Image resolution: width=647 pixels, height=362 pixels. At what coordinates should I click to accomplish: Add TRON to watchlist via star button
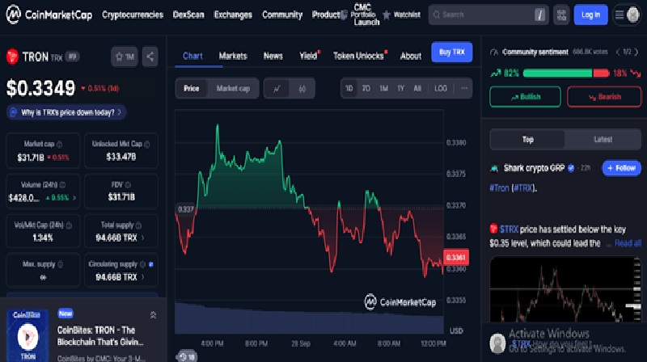pyautogui.click(x=125, y=57)
